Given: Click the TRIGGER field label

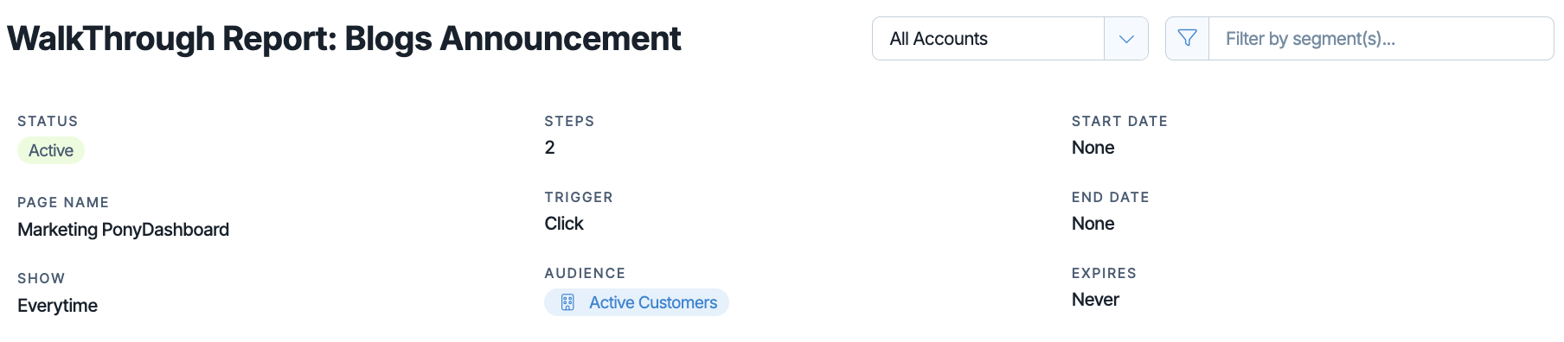Looking at the screenshot, I should [579, 197].
